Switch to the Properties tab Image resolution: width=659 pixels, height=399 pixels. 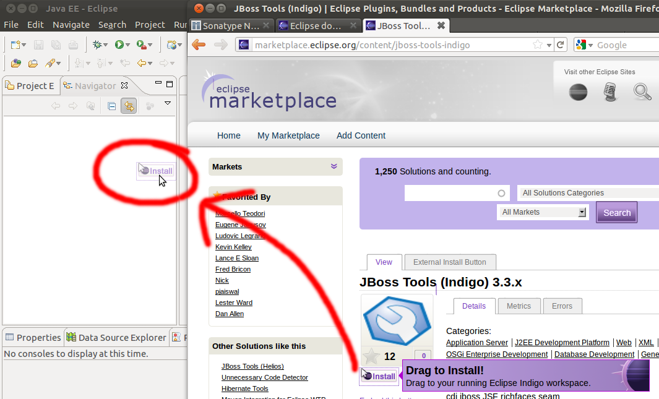[x=33, y=337]
